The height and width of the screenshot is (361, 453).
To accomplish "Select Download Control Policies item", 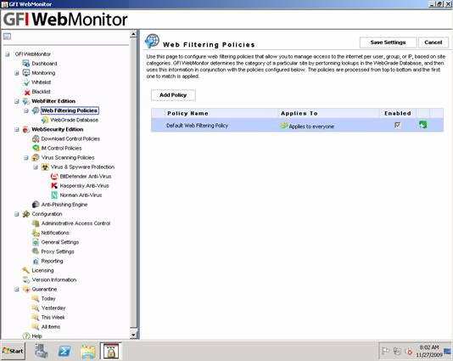I will point(70,138).
